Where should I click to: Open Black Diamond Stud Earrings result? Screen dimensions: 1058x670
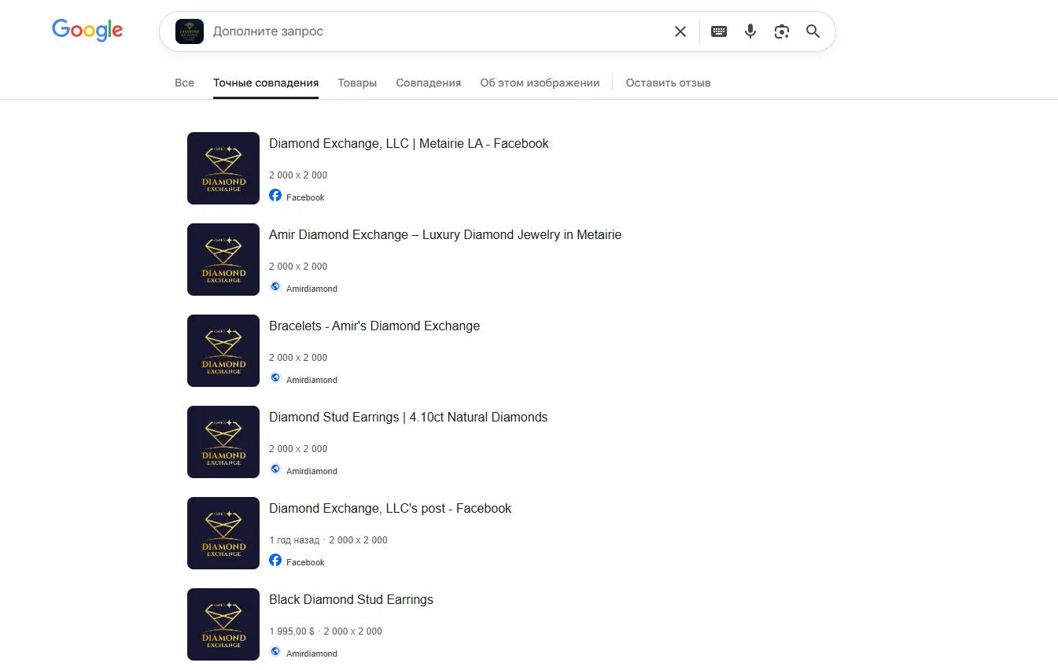coord(351,599)
